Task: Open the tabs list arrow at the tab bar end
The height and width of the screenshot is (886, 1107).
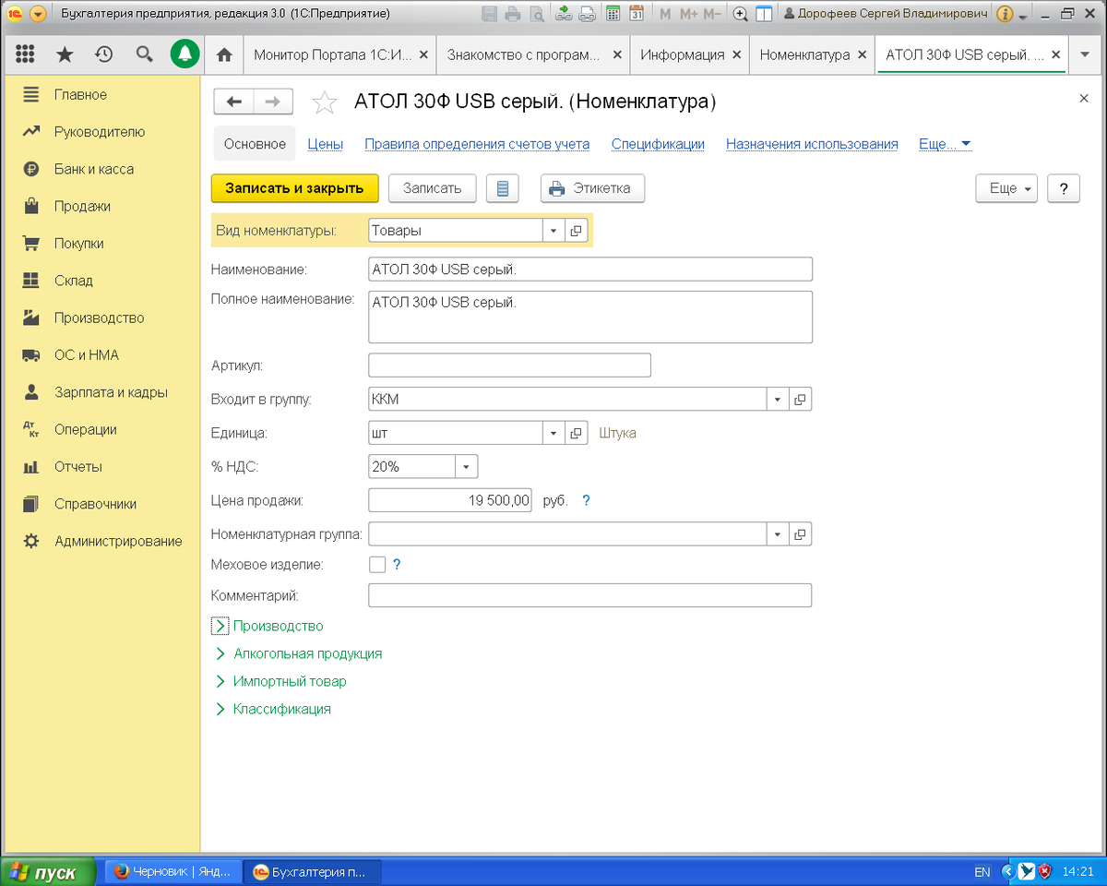Action: pos(1083,54)
